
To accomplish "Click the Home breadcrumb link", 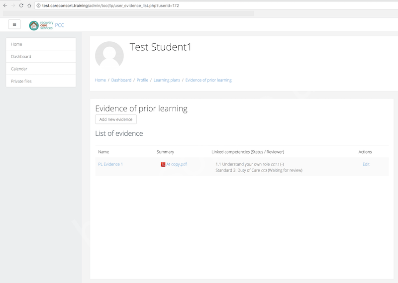I will pos(100,80).
